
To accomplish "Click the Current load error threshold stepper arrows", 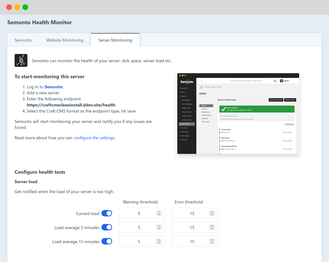I will (212, 213).
